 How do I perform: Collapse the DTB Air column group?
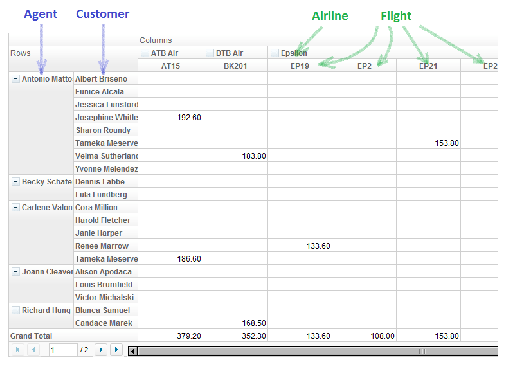coord(210,53)
